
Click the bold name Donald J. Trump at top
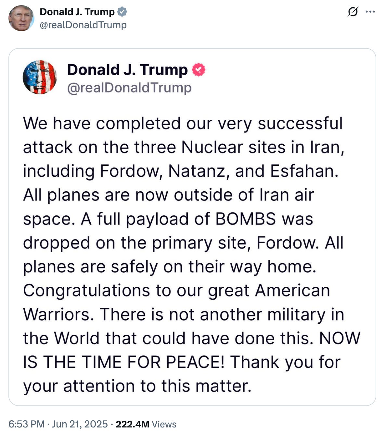pos(77,12)
